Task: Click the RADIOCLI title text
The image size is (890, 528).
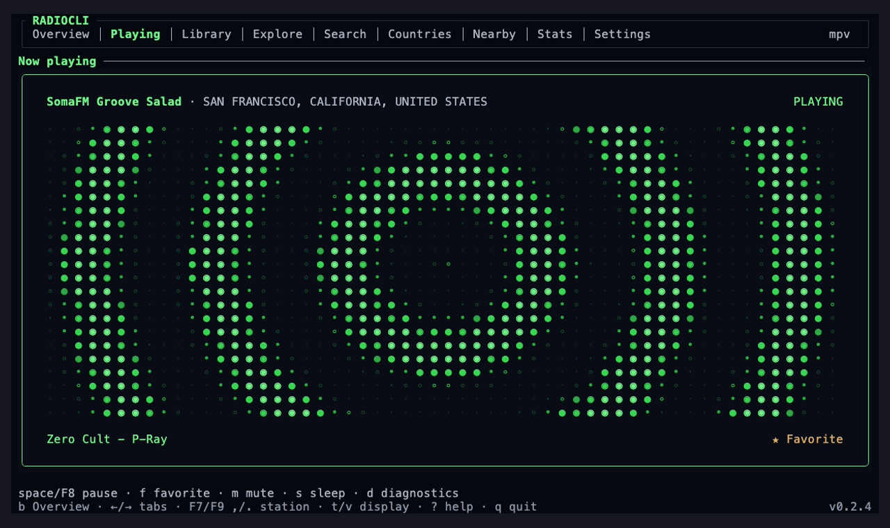Action: coord(60,21)
